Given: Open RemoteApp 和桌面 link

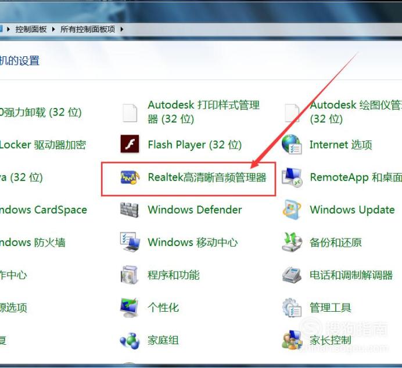Looking at the screenshot, I should (356, 177).
